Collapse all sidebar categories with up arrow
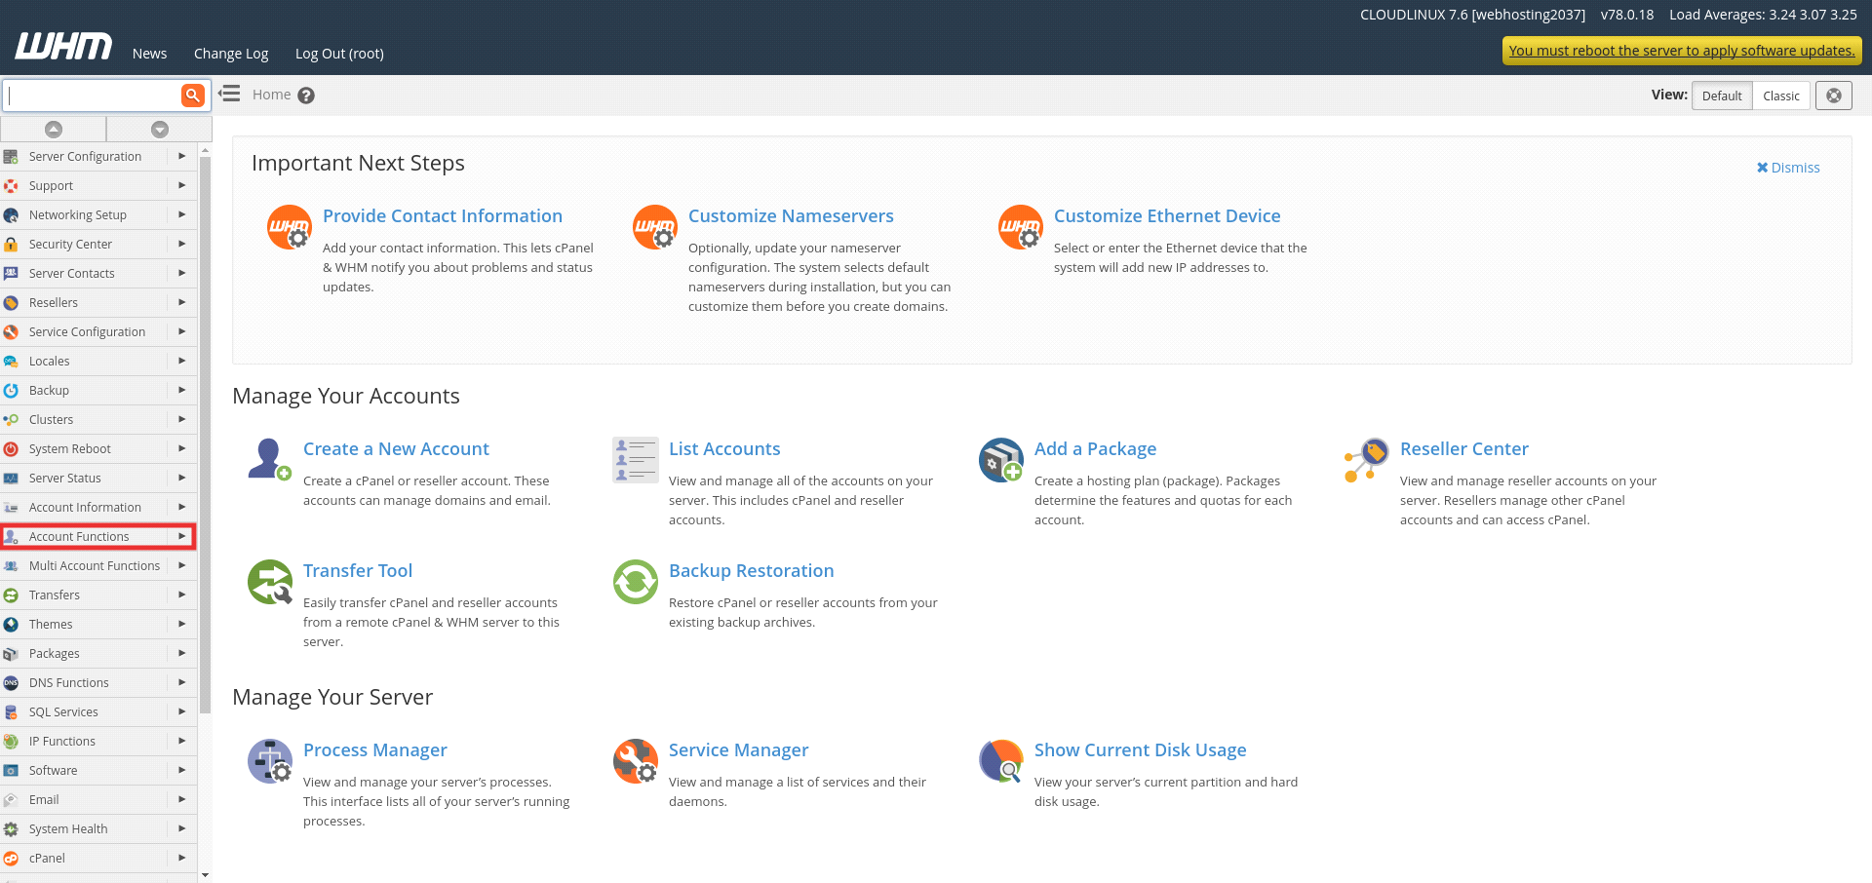Image resolution: width=1872 pixels, height=883 pixels. tap(54, 129)
